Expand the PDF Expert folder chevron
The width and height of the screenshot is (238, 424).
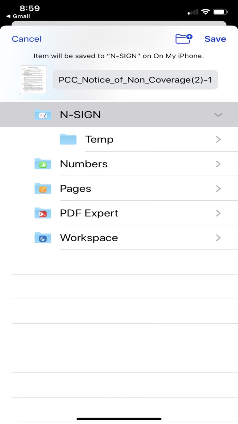[x=218, y=213]
